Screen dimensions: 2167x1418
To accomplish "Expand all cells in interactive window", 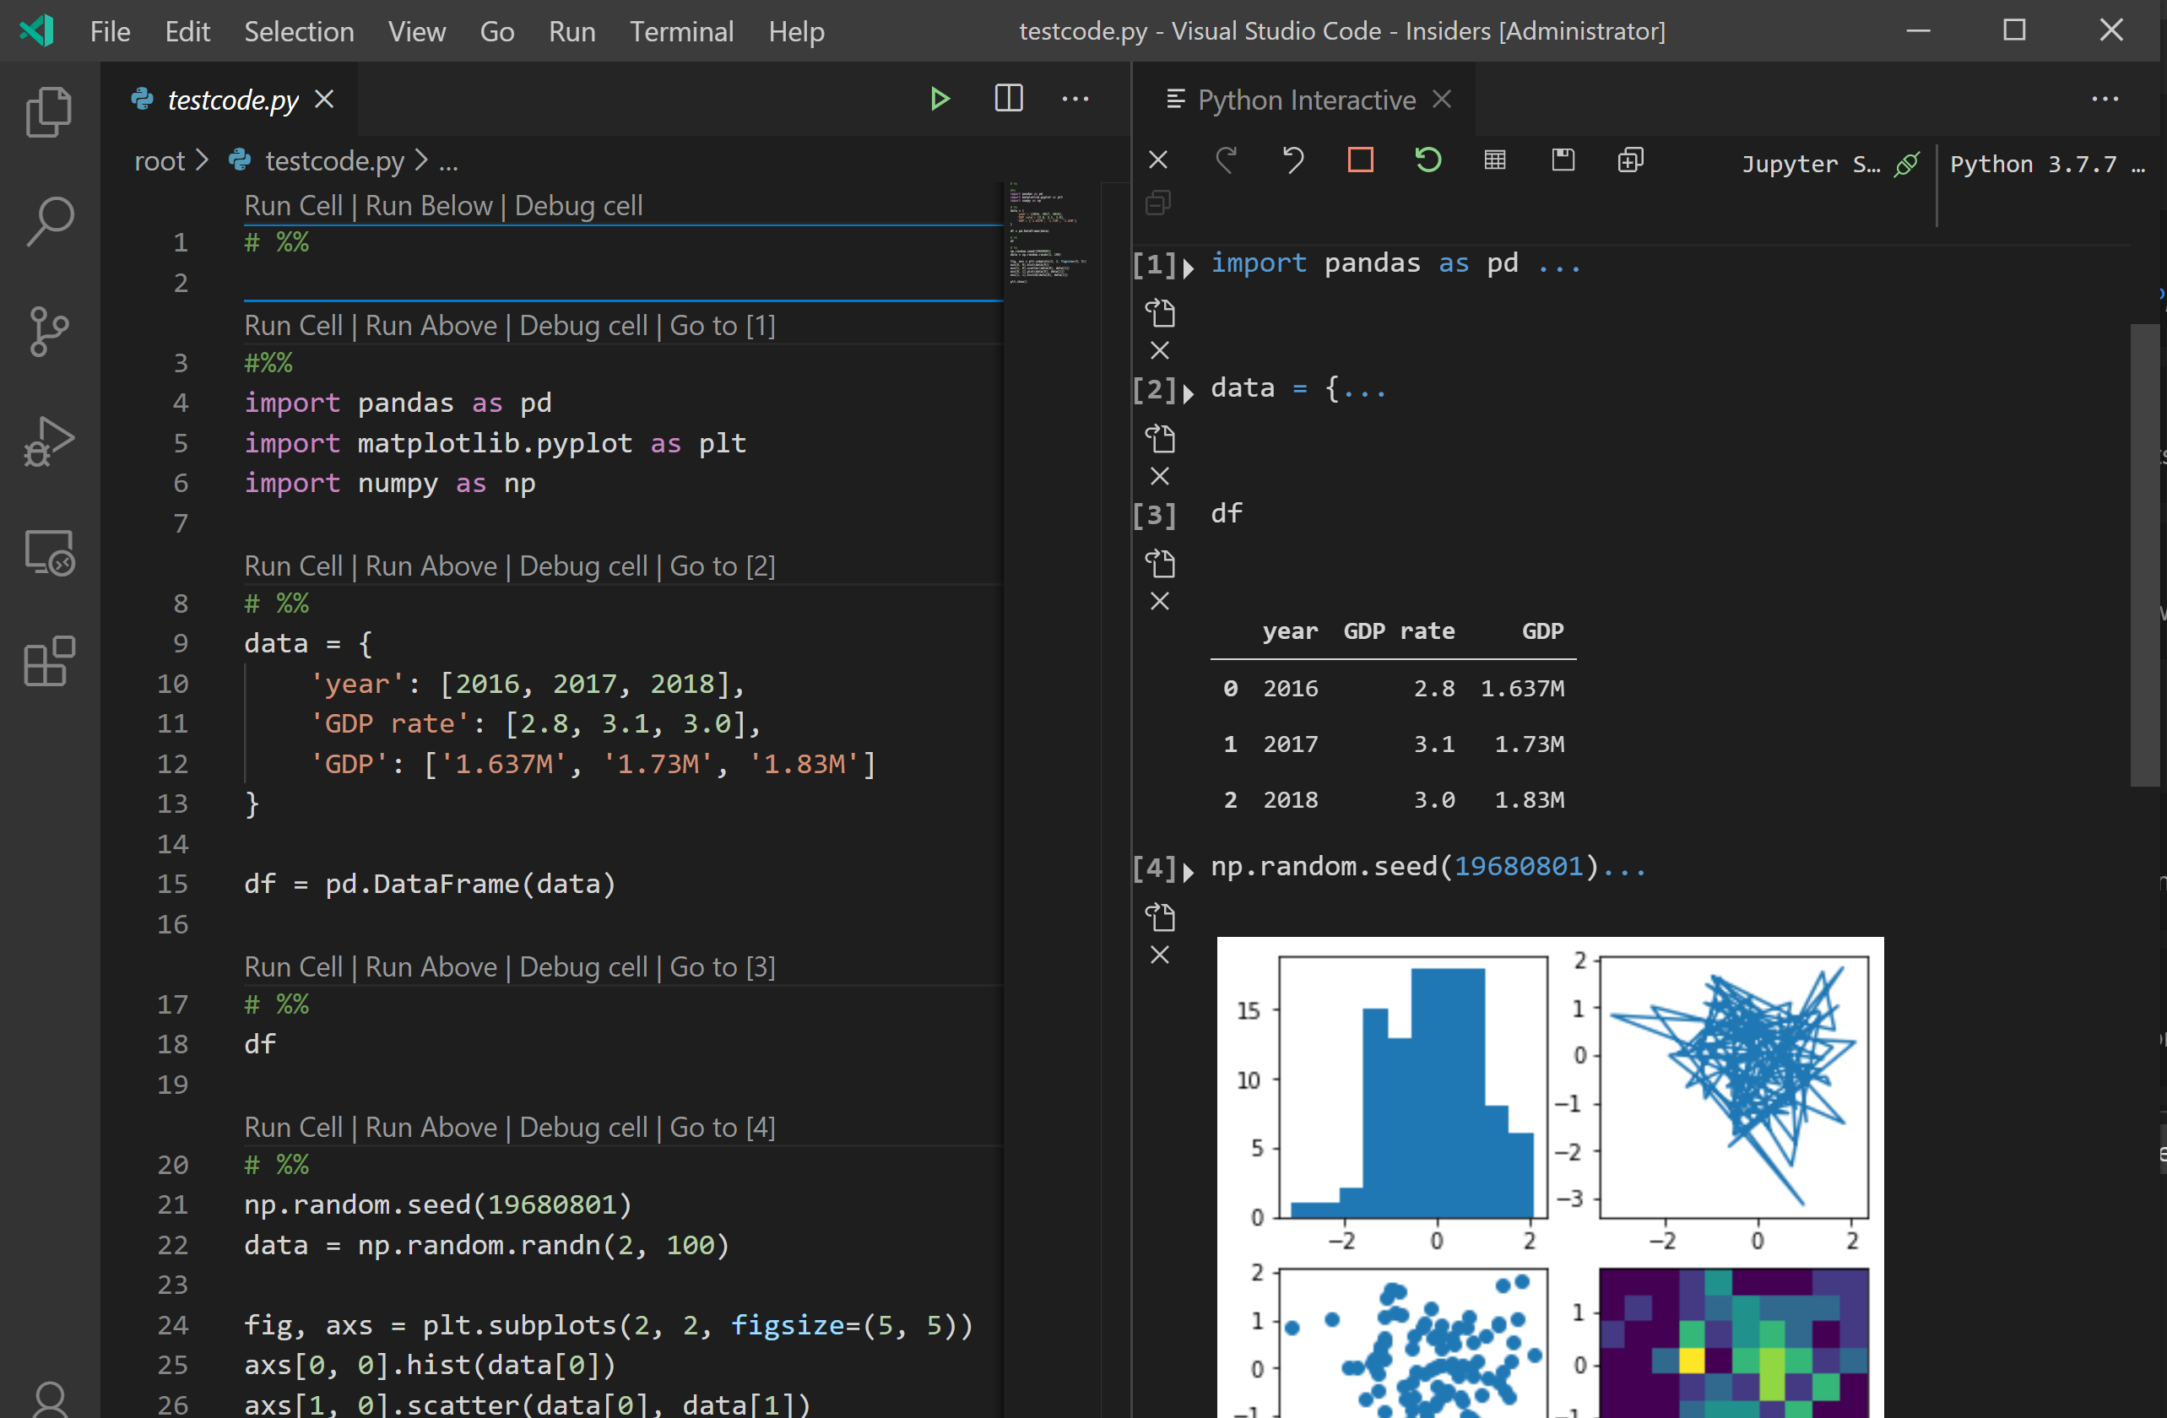I will (x=1630, y=160).
